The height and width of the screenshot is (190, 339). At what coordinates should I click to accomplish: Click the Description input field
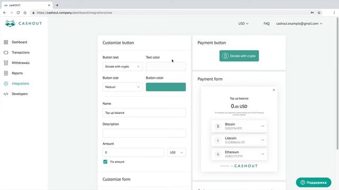[144, 133]
